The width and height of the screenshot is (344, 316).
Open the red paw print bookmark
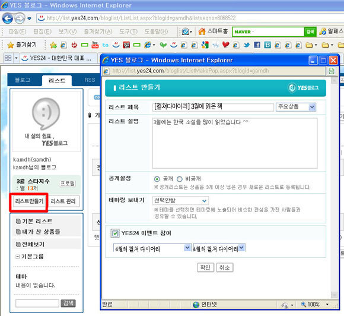tap(74, 45)
